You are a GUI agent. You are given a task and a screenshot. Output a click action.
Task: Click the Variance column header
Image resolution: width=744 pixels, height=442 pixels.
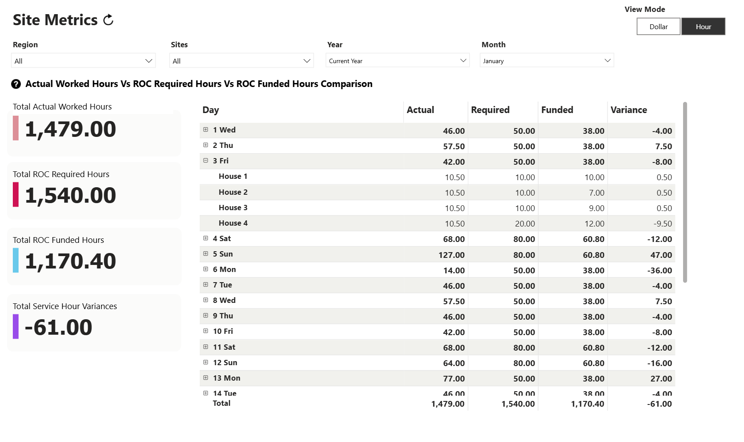629,110
